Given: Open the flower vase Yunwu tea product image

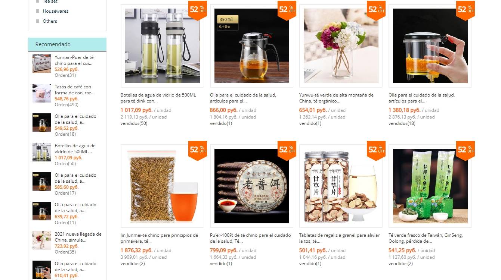Looking at the screenshot, I should point(341,46).
